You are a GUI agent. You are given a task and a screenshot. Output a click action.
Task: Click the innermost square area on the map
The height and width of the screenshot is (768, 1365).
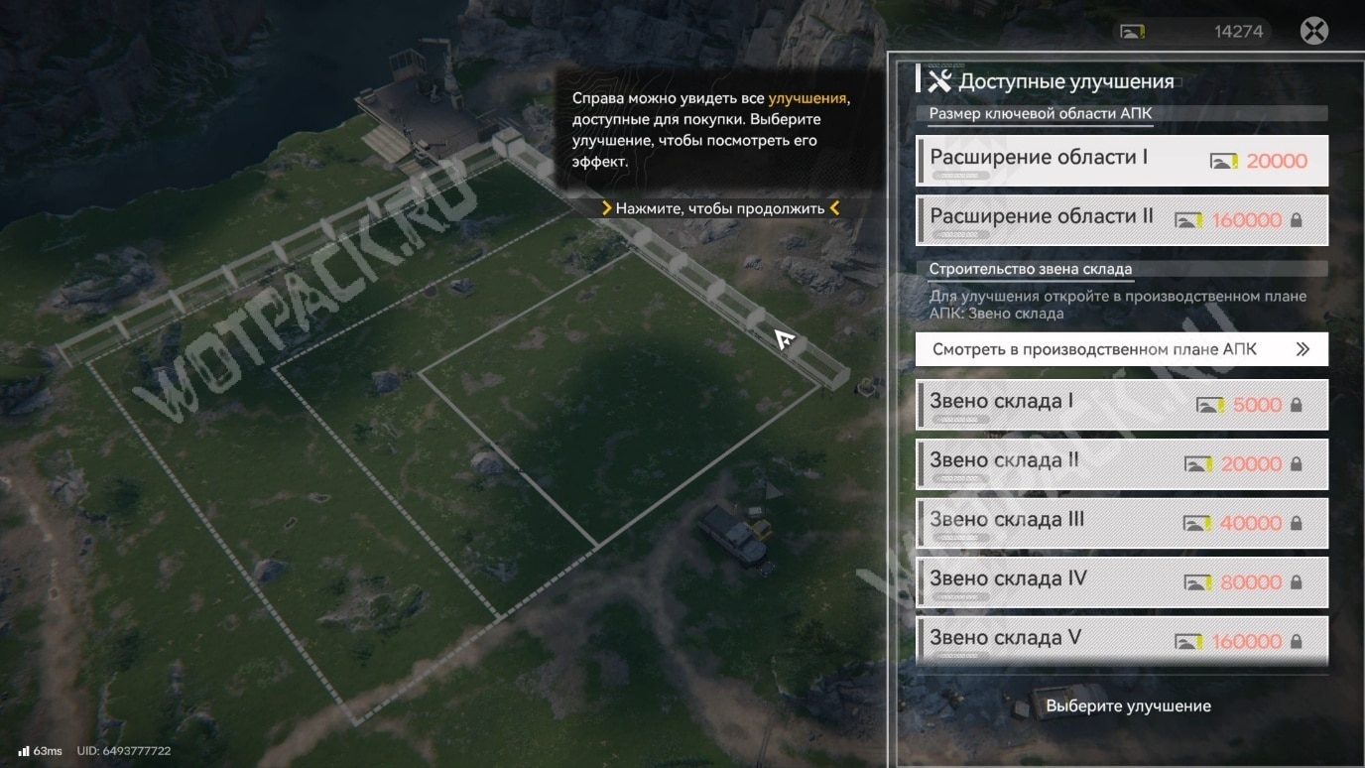click(x=620, y=397)
